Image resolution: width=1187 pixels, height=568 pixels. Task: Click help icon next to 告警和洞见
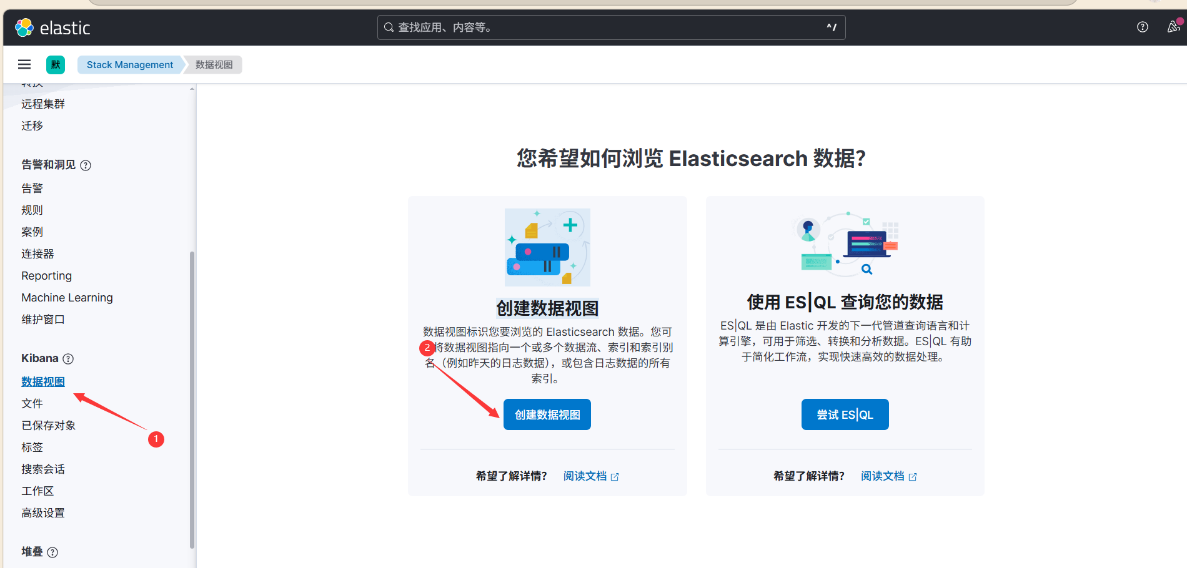[86, 165]
